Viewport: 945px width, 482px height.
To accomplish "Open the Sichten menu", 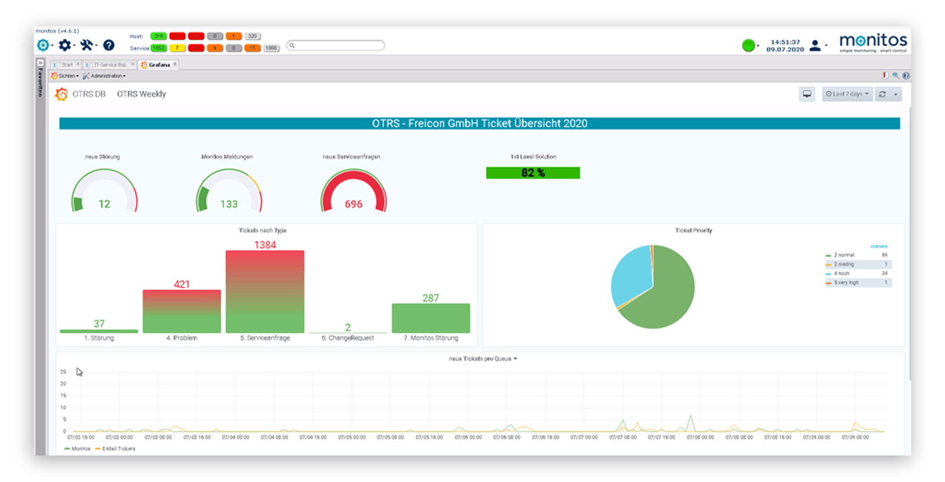I will click(x=65, y=76).
